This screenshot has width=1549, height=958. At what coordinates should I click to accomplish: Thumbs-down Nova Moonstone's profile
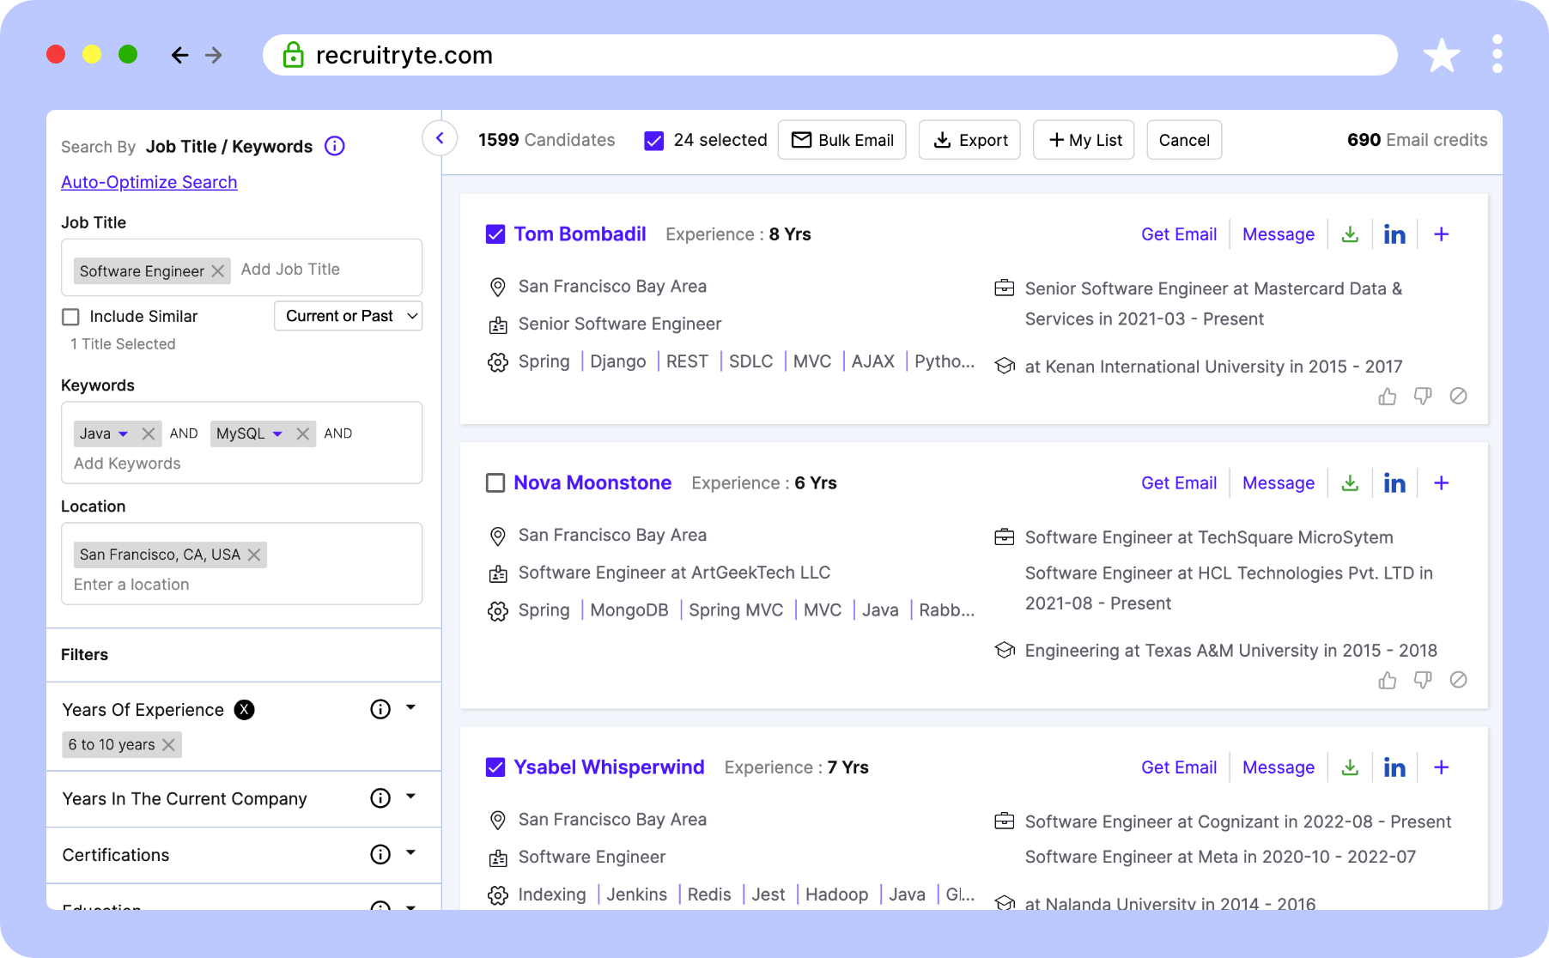(x=1423, y=680)
